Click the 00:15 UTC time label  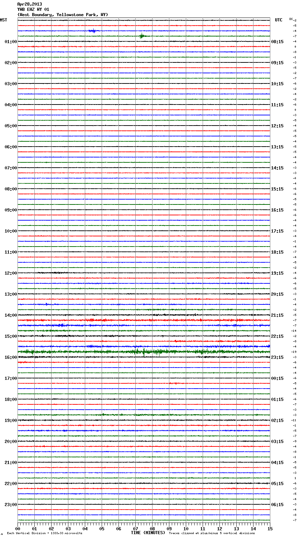pyautogui.click(x=277, y=378)
